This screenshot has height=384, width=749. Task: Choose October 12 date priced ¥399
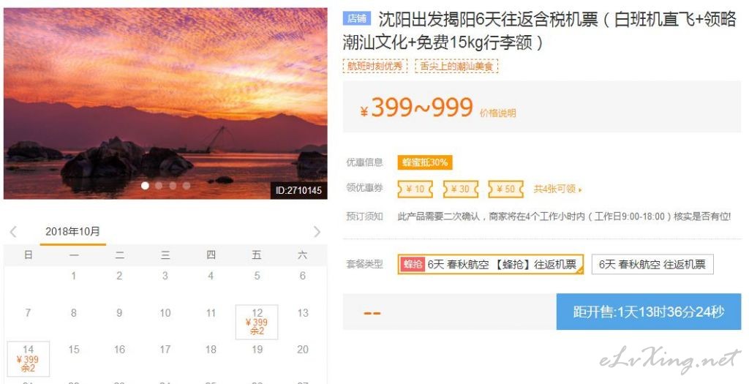point(257,322)
